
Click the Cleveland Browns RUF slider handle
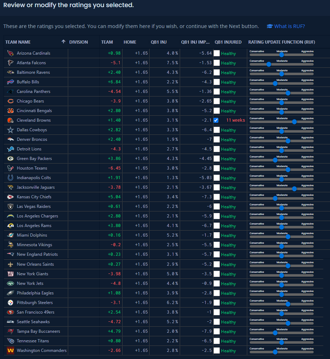point(294,122)
